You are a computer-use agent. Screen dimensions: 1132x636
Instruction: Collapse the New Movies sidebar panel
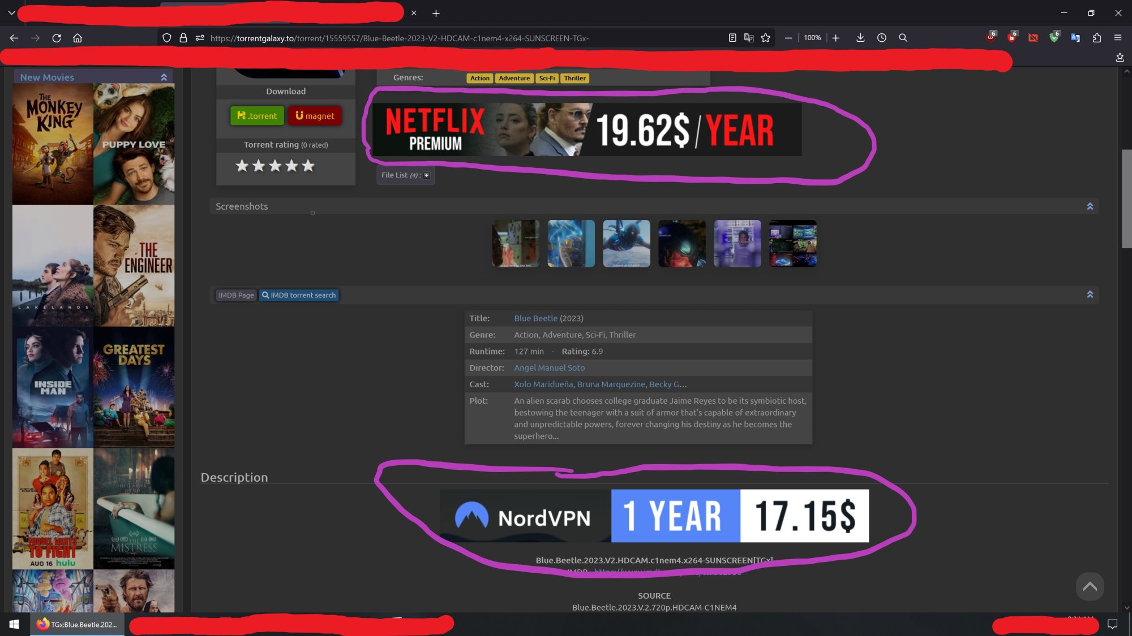point(164,77)
